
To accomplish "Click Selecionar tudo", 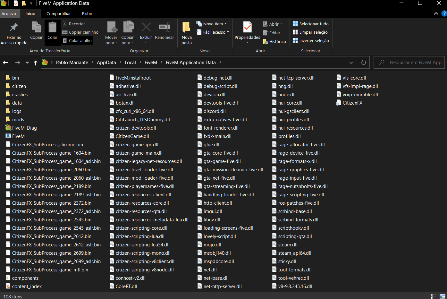I will click(x=311, y=24).
